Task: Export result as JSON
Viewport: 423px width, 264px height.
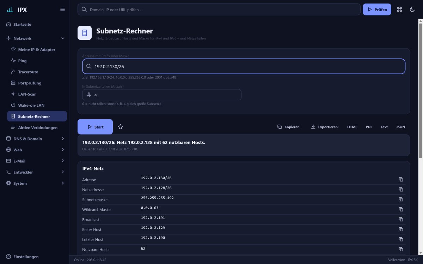Action: 400,127
